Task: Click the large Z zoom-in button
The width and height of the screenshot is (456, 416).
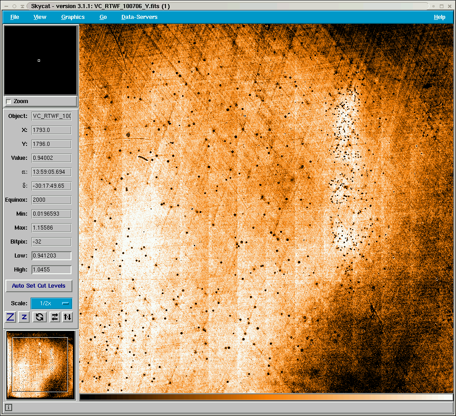Action: [10, 317]
